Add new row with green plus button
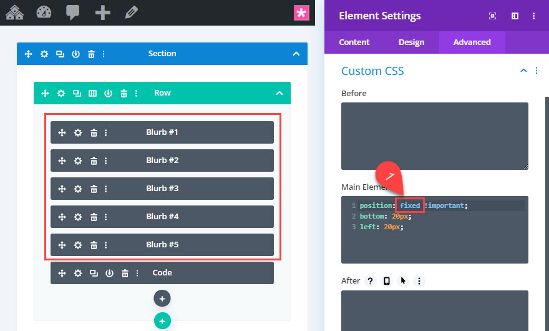Screen dimensions: 549x331 162,321
